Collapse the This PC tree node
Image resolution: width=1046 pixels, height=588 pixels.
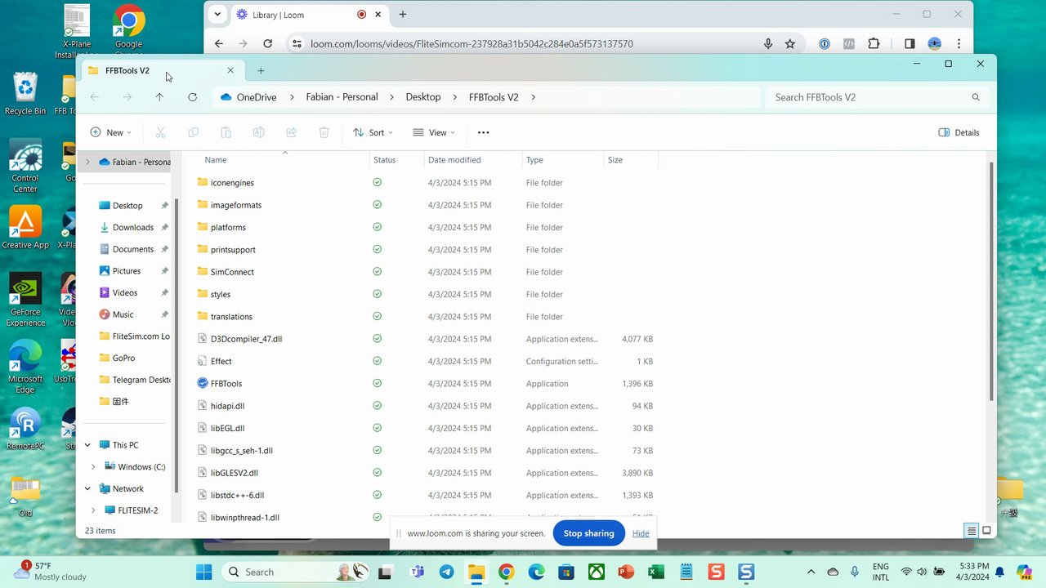point(87,445)
